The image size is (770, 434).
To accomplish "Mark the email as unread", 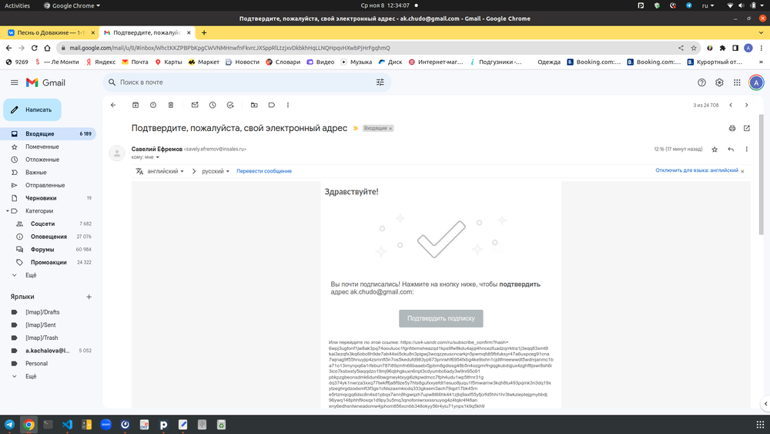I will click(x=195, y=105).
